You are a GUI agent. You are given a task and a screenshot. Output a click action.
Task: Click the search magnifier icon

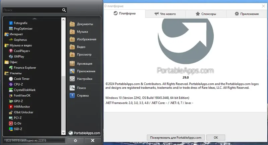[x=64, y=10]
